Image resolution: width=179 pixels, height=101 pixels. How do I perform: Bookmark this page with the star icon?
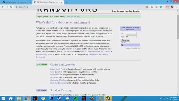click(x=147, y=7)
